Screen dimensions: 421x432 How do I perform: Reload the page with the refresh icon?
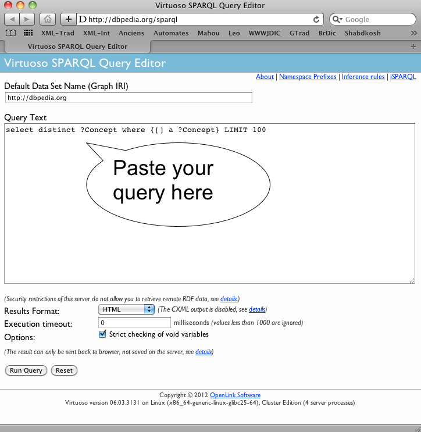(x=316, y=19)
